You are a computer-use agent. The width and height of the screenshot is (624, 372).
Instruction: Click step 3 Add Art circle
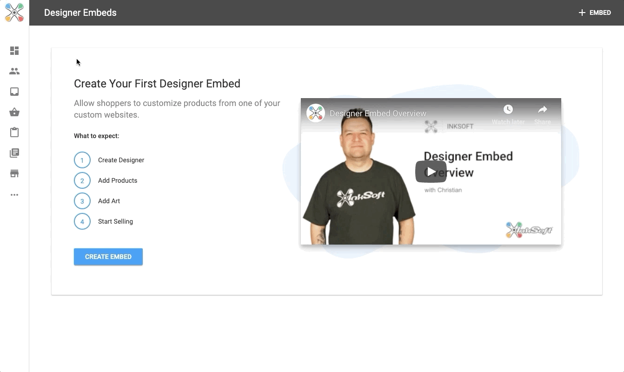point(82,201)
